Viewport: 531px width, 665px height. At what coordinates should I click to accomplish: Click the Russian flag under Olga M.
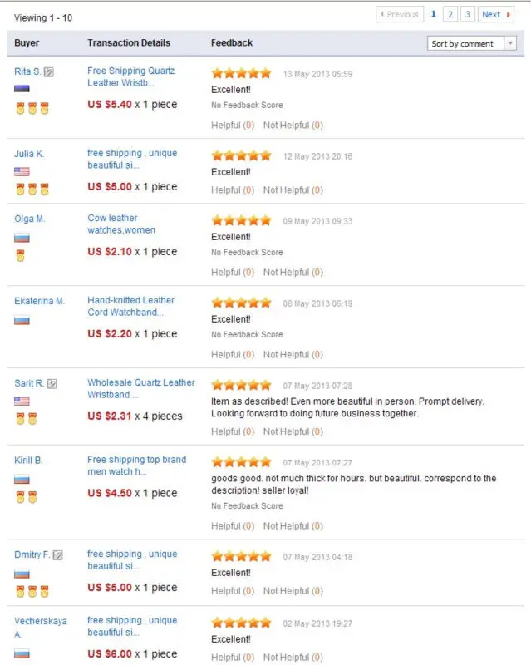[x=22, y=238]
